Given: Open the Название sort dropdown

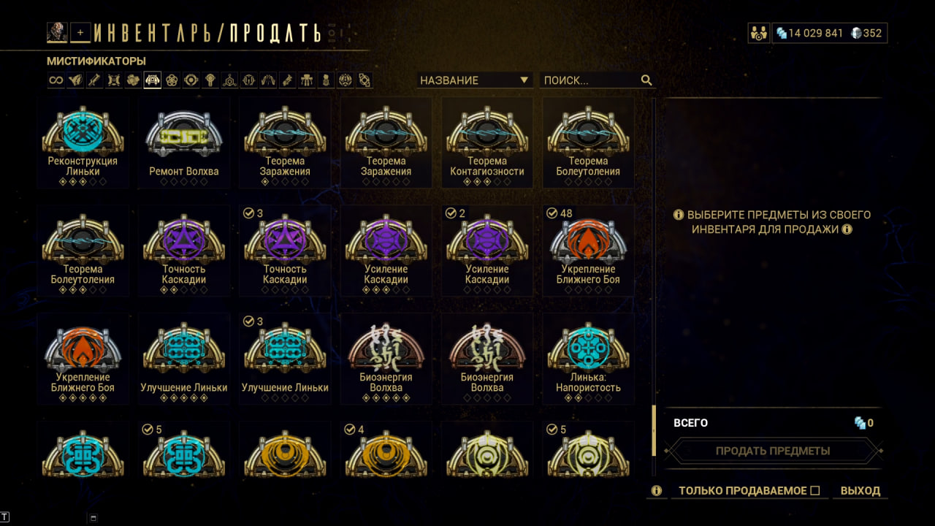Looking at the screenshot, I should 474,80.
